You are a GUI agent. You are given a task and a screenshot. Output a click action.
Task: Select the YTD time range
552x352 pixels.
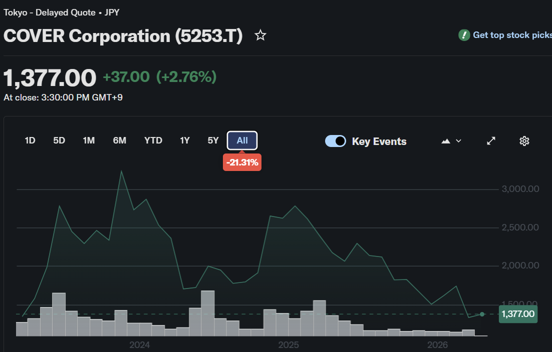[x=153, y=140]
